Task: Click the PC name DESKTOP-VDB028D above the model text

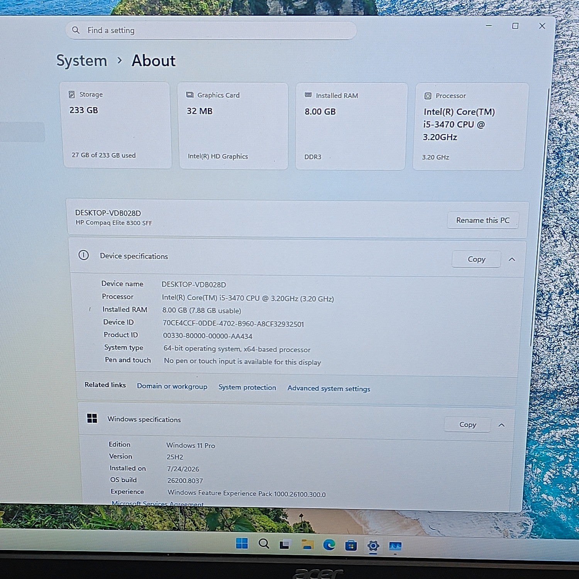Action: tap(108, 213)
